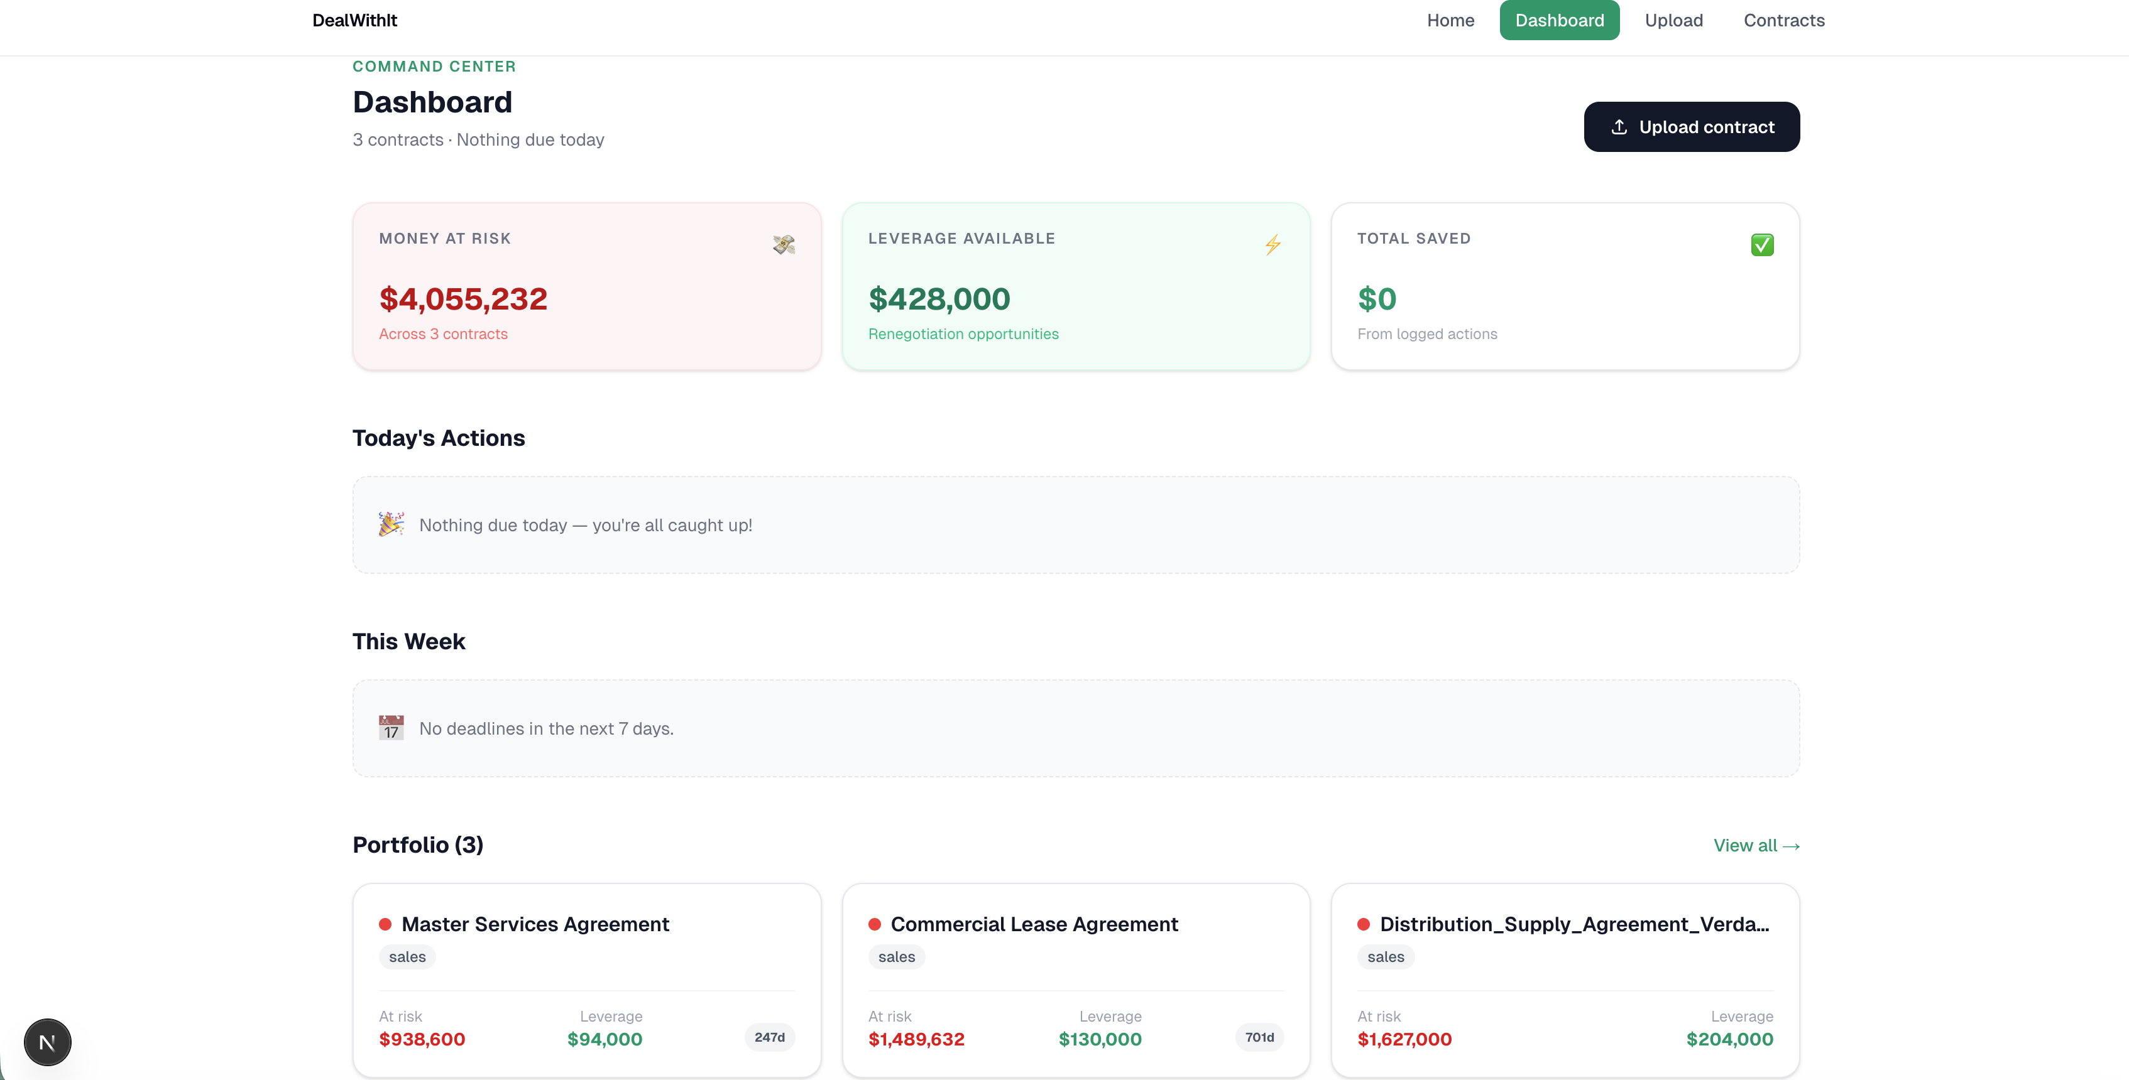Screen dimensions: 2129x1080
Task: Open the Upload nav item
Action: point(1673,21)
